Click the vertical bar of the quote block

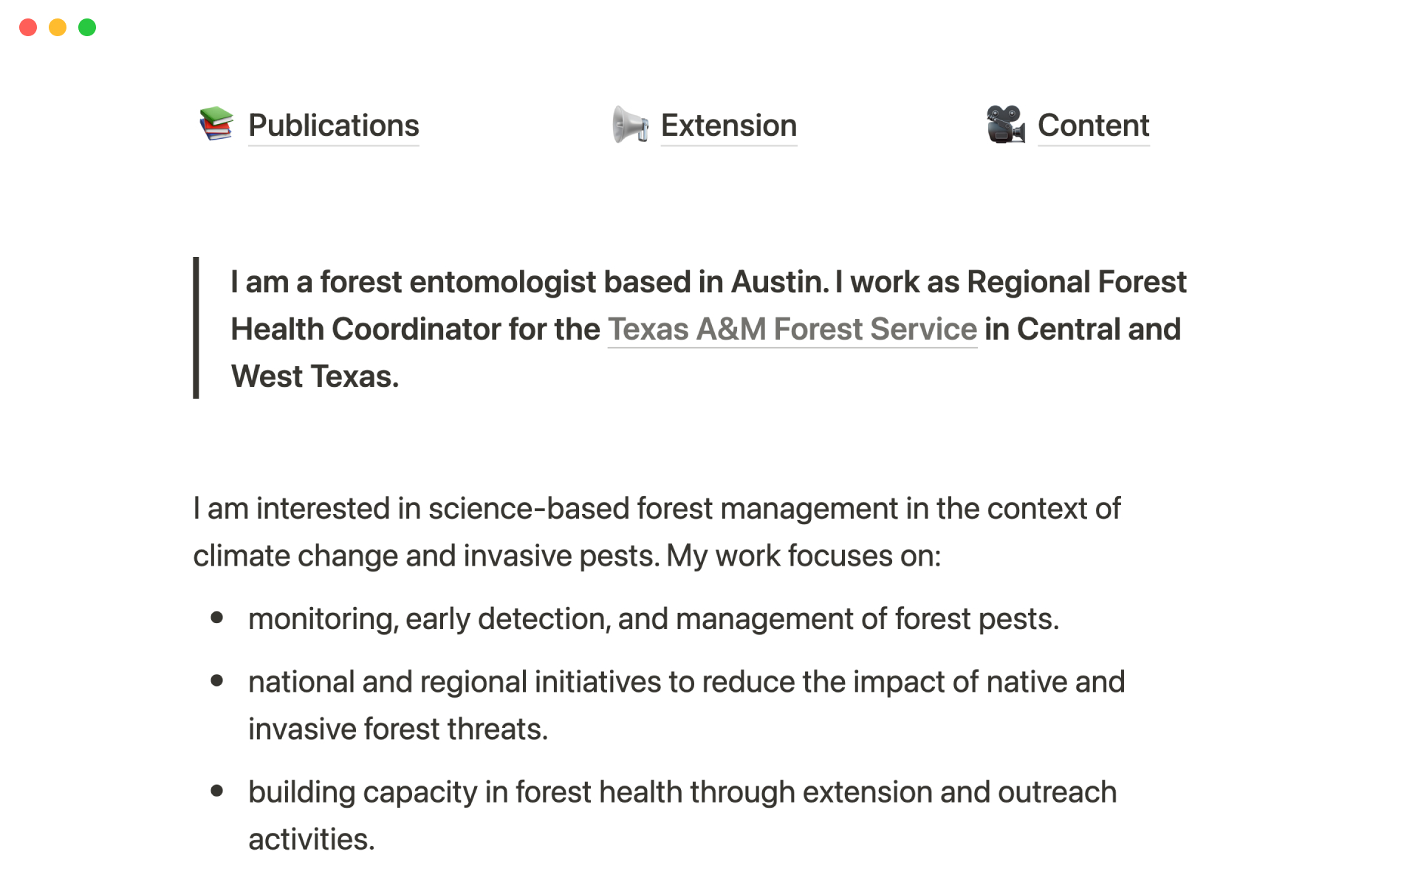(x=196, y=328)
